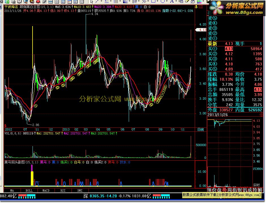This screenshot has height=203, width=266.
Task: Select the 财 tab in the right panel
Action: pos(239,190)
